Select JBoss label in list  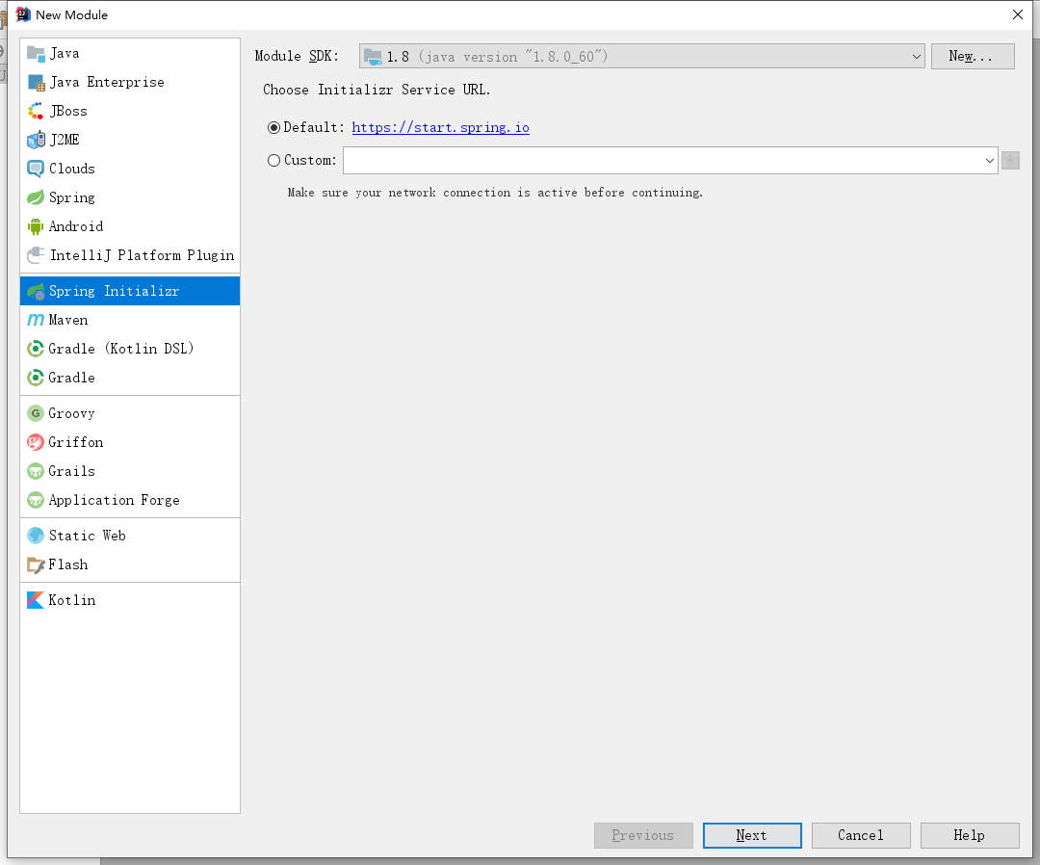coord(68,111)
